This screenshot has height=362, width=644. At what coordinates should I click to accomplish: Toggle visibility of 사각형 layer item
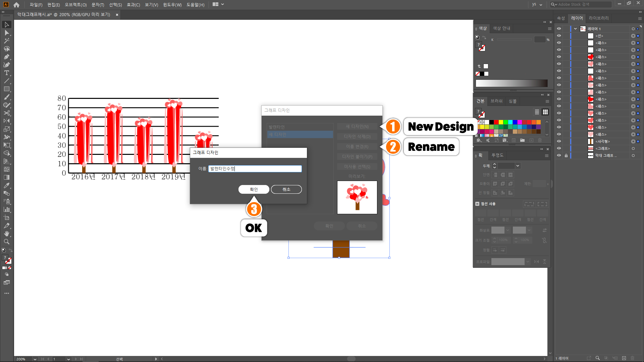(x=559, y=141)
